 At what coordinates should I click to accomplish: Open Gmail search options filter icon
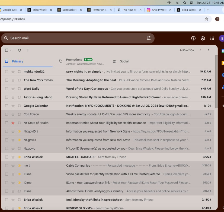(149, 38)
